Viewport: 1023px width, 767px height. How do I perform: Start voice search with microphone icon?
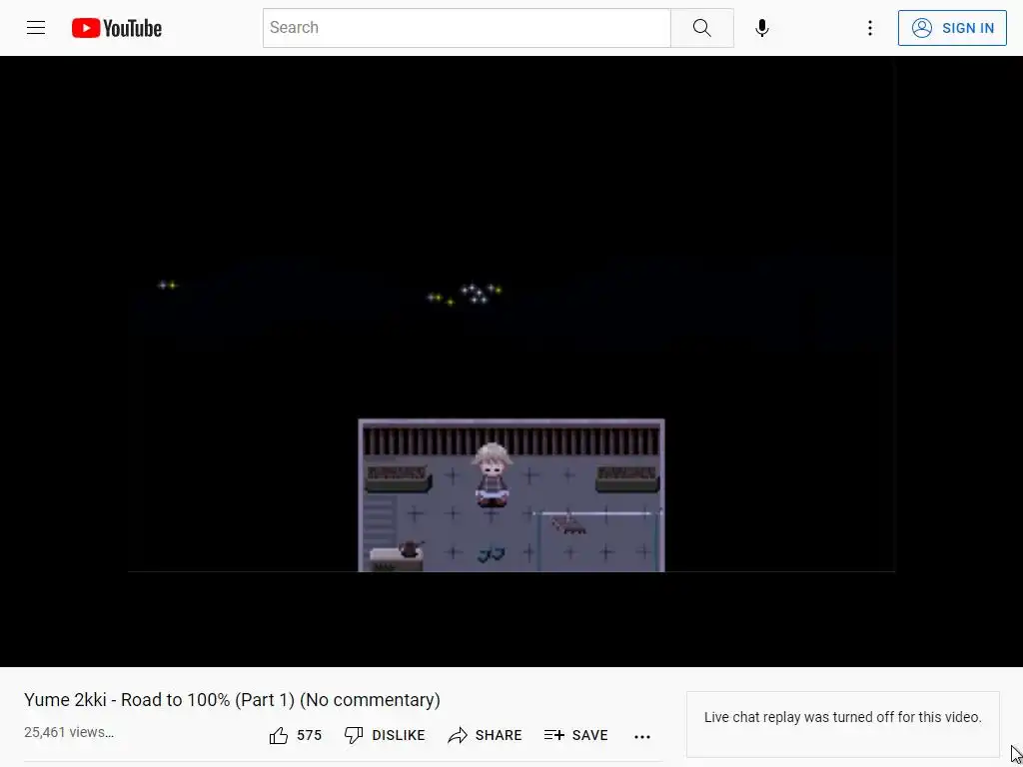coord(761,28)
